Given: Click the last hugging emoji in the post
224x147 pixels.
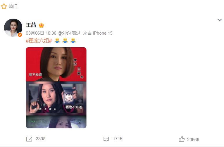Looking at the screenshot, I should coord(73,40).
